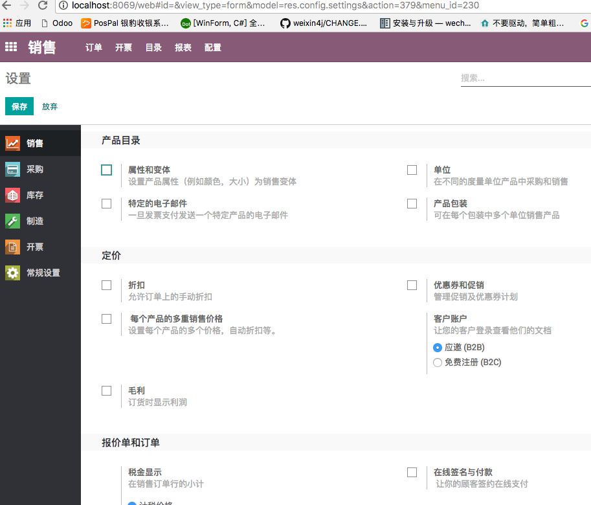591x505 pixels.
Task: Click the General Settings gear icon
Action: (12, 273)
